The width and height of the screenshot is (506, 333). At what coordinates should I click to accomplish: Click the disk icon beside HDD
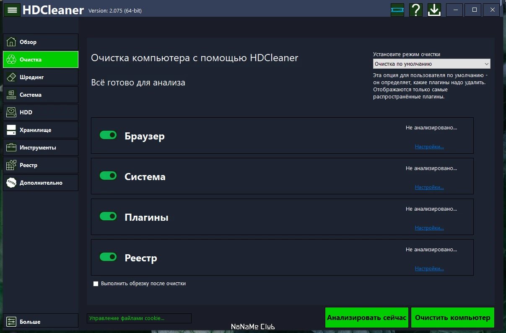(x=11, y=112)
